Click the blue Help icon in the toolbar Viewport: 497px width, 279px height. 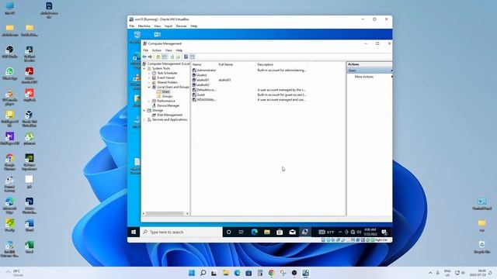point(186,57)
